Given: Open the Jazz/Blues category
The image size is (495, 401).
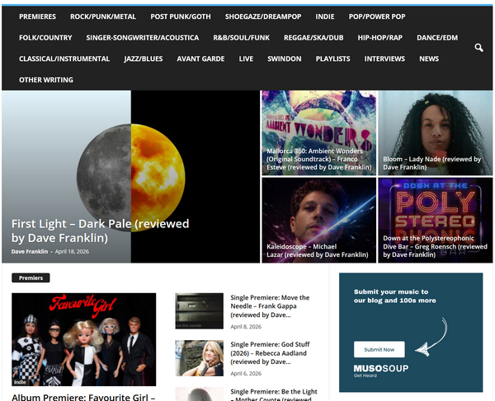Looking at the screenshot, I should pyautogui.click(x=144, y=59).
